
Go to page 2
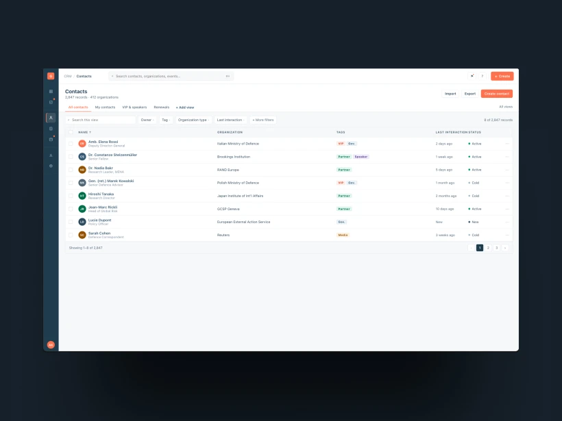488,248
